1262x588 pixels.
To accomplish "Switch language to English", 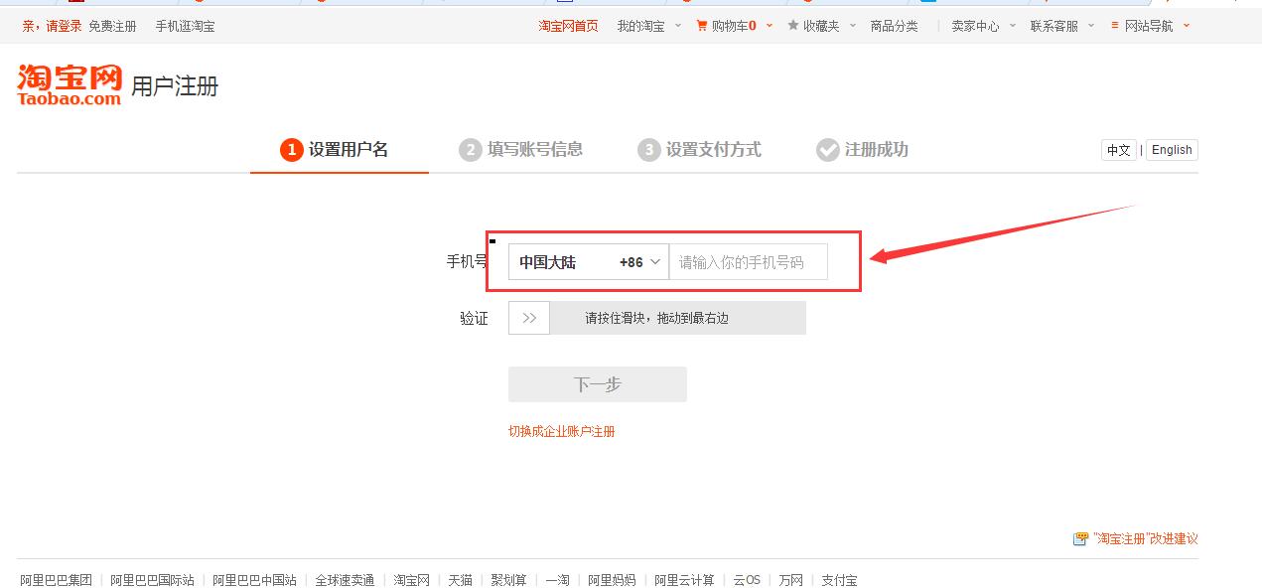I will coord(1171,149).
